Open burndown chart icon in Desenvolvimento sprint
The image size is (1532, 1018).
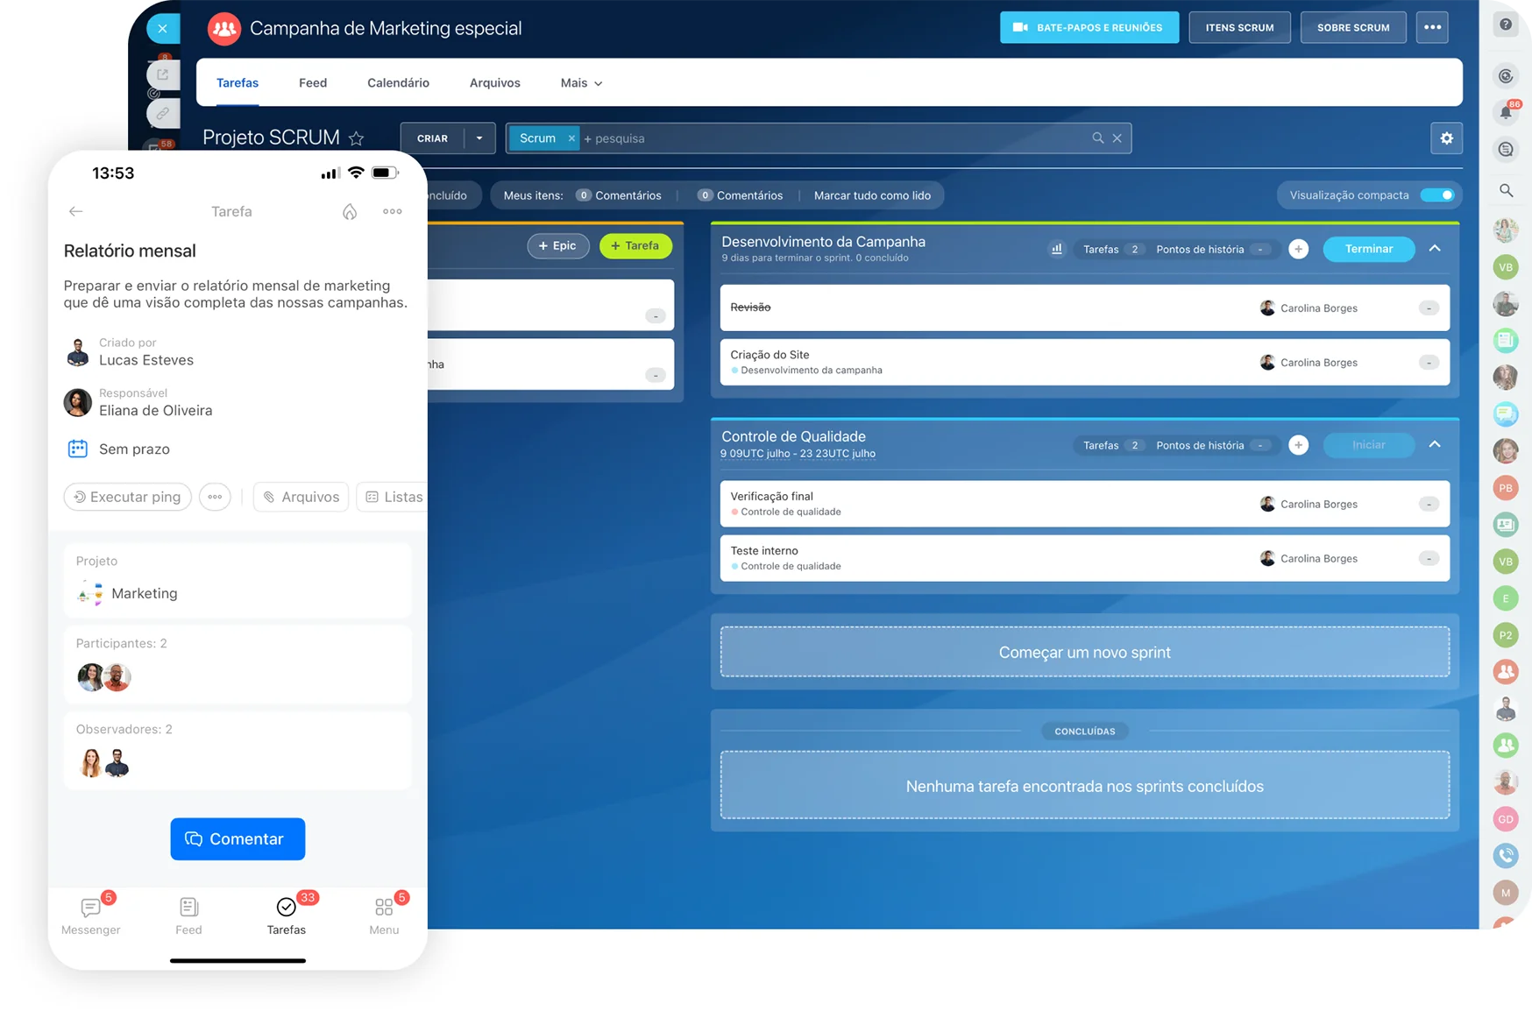point(1056,250)
